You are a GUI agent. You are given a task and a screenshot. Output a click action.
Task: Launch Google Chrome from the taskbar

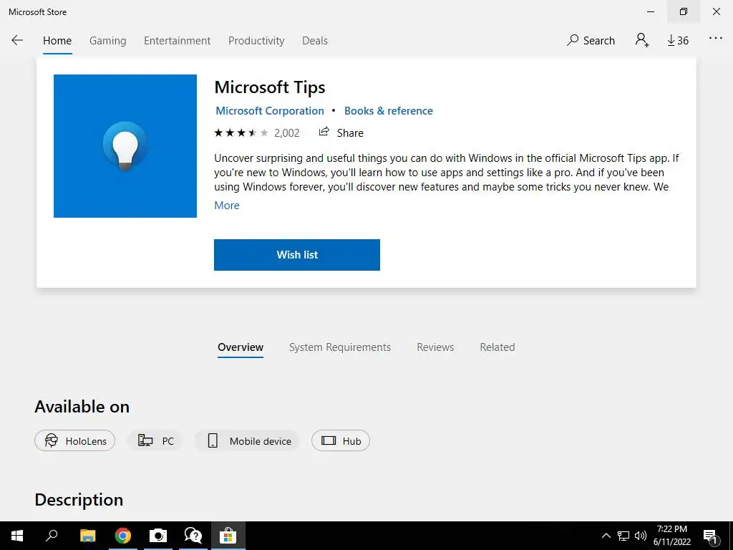coord(123,536)
